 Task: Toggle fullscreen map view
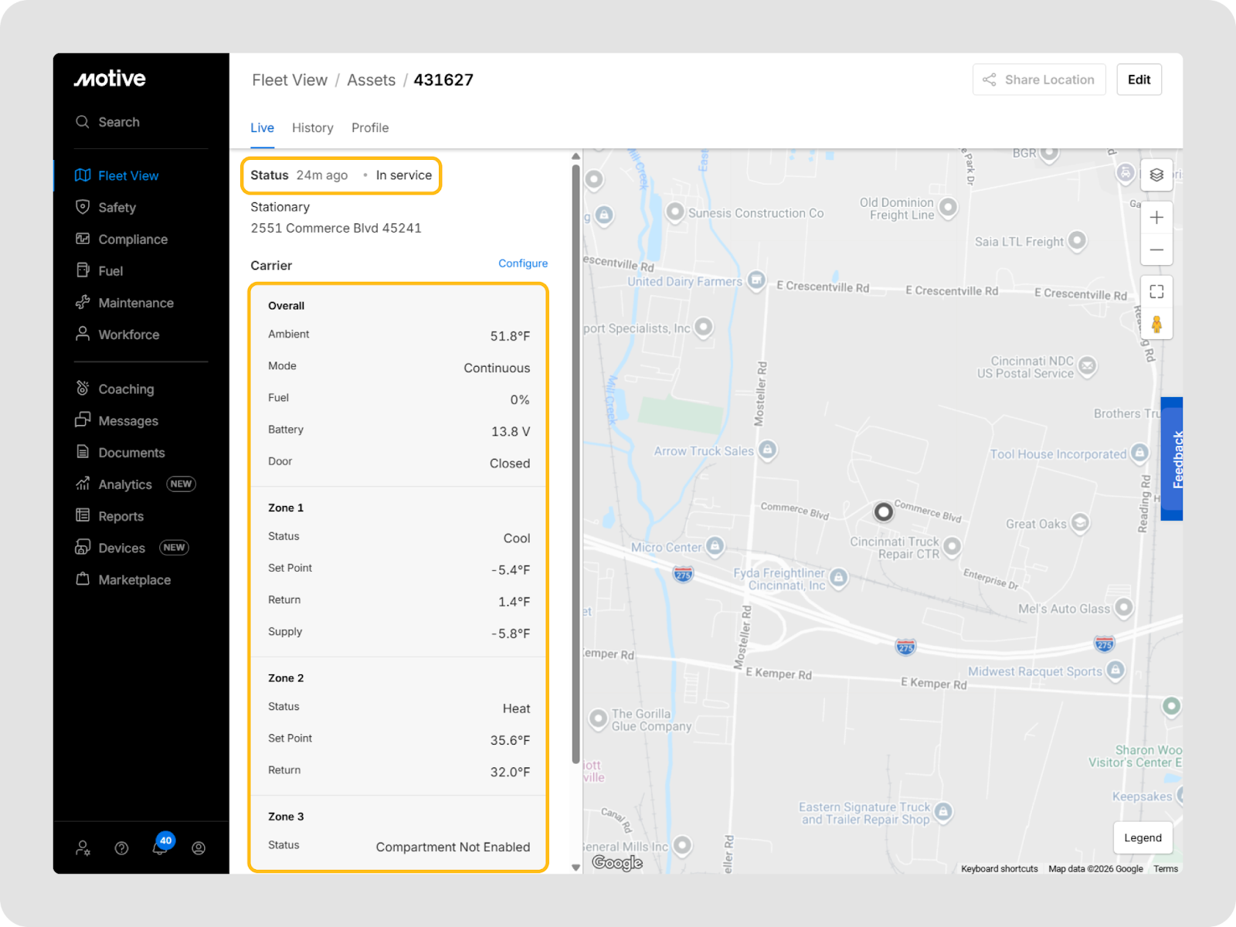point(1156,292)
